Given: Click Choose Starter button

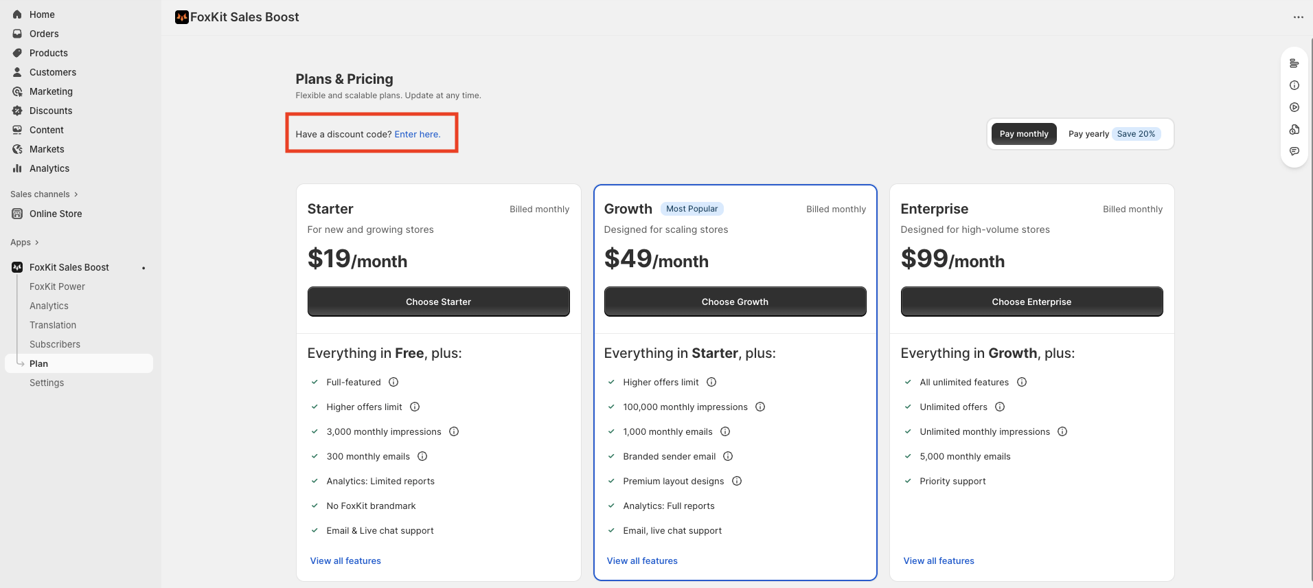Looking at the screenshot, I should [x=438, y=302].
